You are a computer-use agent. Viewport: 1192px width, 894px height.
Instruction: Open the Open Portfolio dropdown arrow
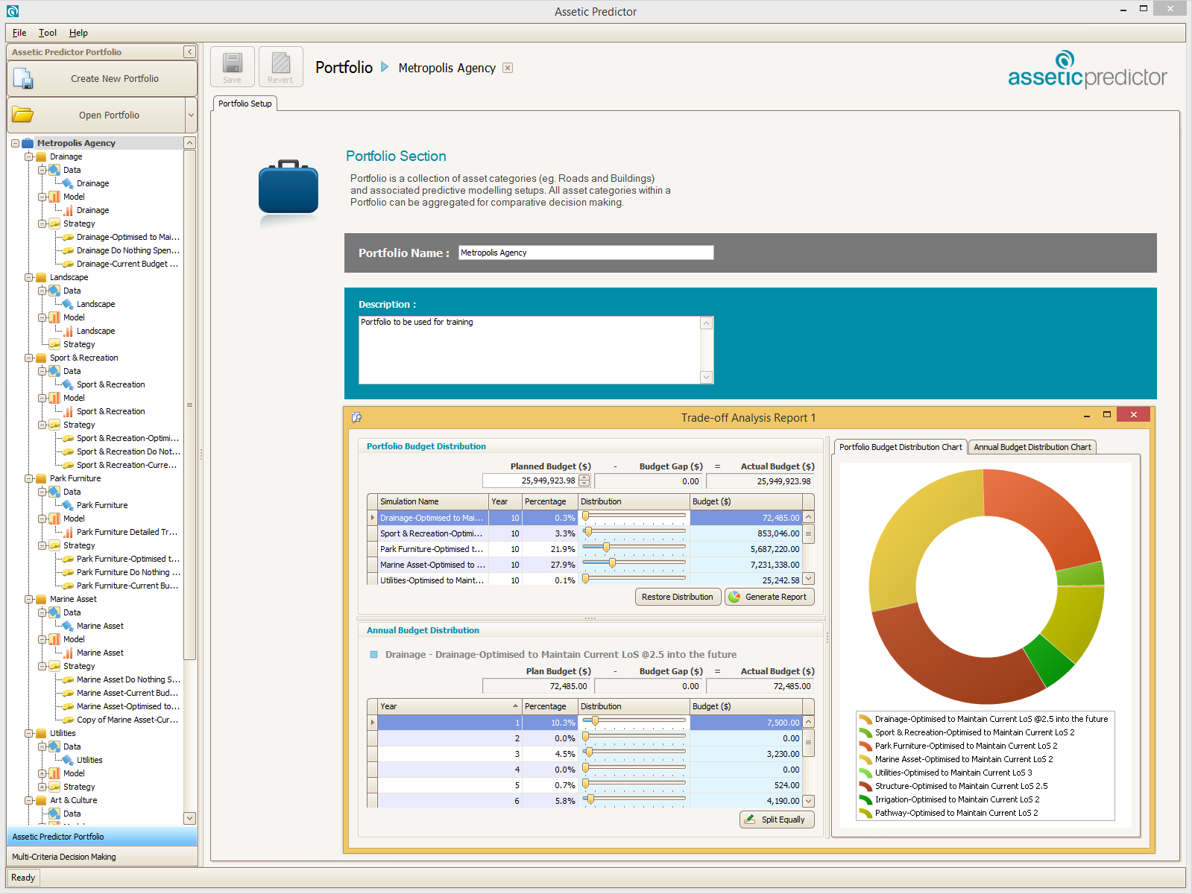191,115
